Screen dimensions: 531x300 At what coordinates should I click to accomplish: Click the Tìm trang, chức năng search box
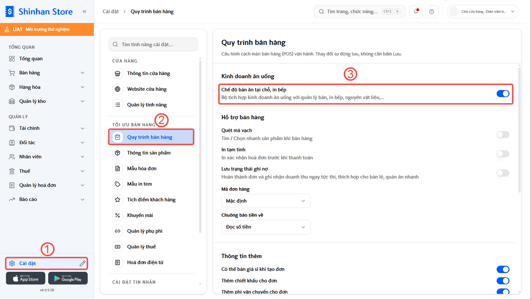(359, 12)
